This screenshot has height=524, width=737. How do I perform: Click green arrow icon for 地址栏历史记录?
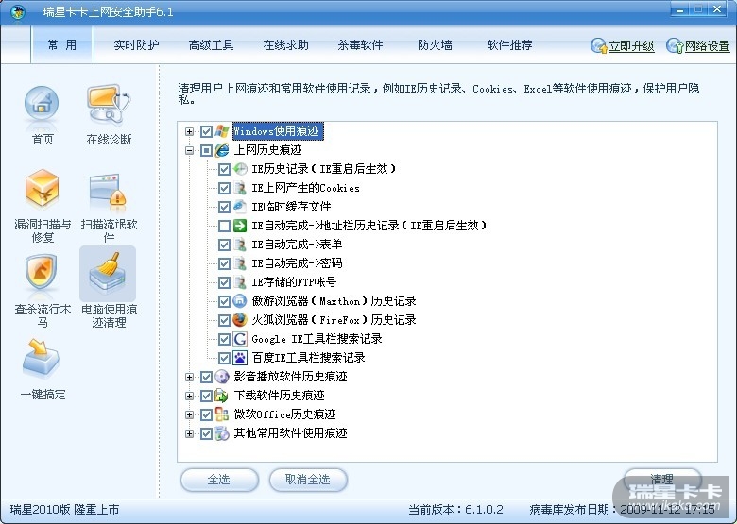[240, 226]
